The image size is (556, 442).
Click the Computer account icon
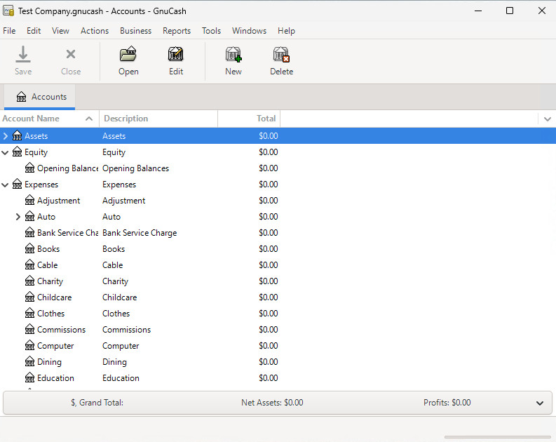tap(29, 345)
